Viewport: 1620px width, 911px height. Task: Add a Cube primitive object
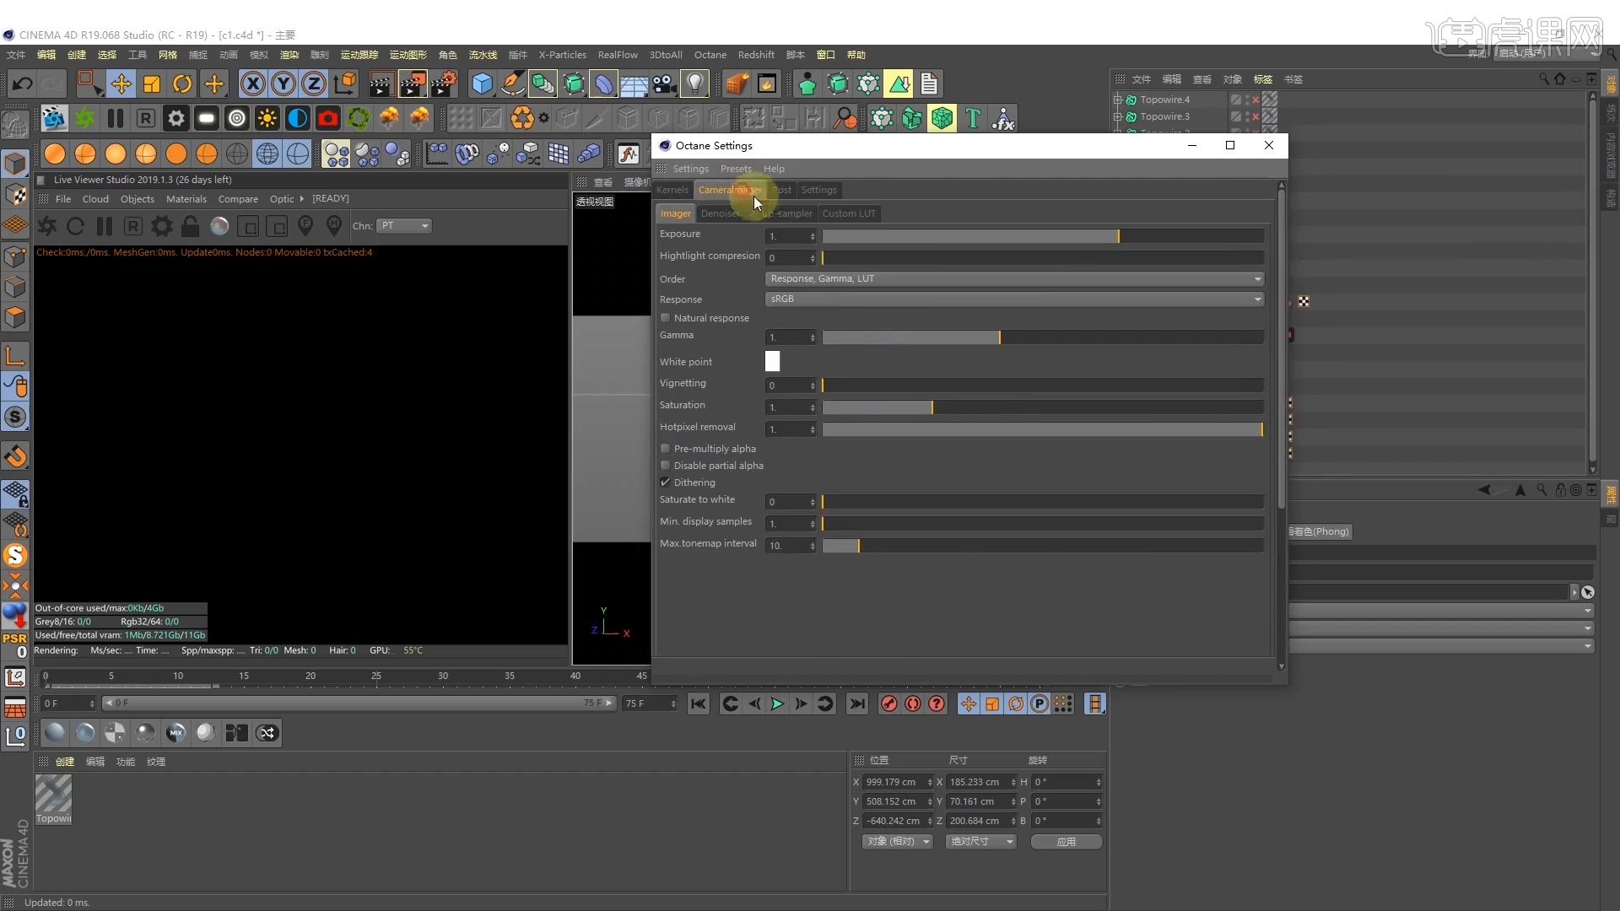[x=482, y=84]
